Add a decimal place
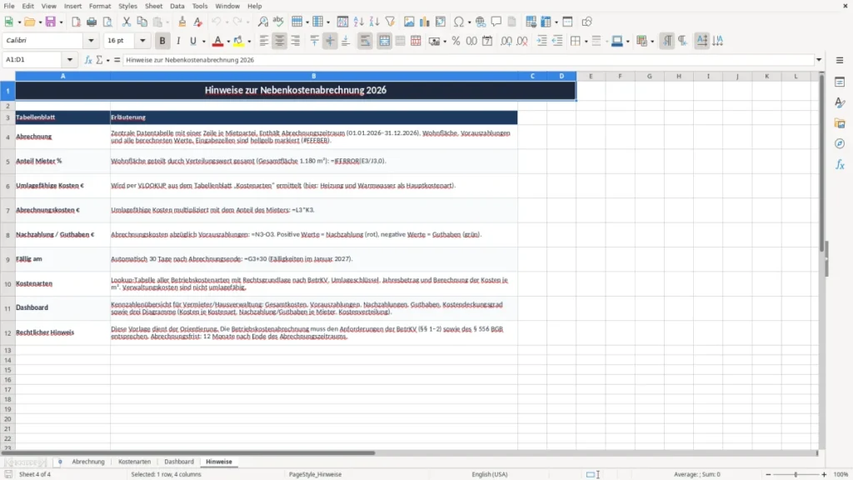This screenshot has height=480, width=853. coord(506,41)
